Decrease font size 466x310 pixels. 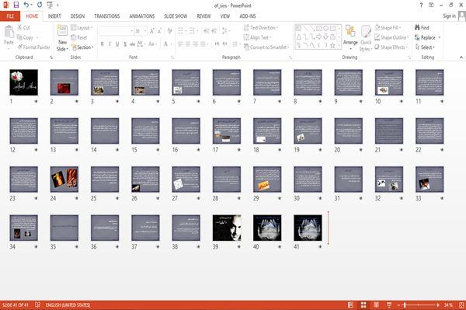(x=159, y=31)
